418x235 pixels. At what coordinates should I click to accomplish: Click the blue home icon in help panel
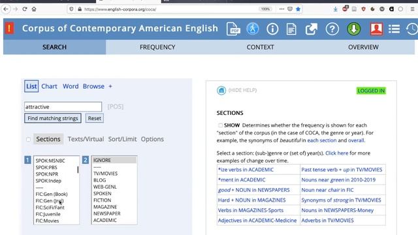pyautogui.click(x=221, y=91)
